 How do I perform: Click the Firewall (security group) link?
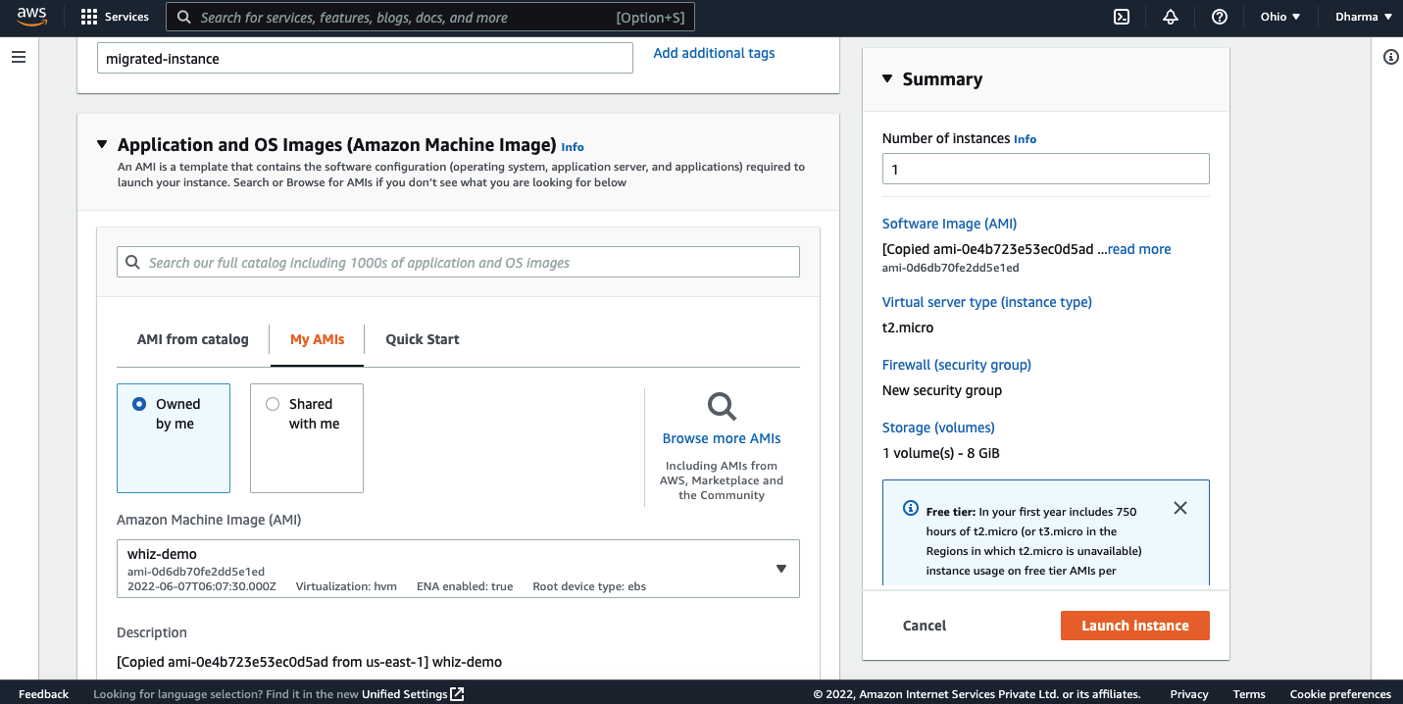coord(957,365)
